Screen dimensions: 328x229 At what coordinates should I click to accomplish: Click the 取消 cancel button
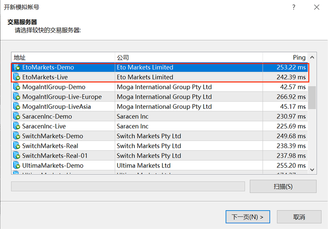(299, 217)
